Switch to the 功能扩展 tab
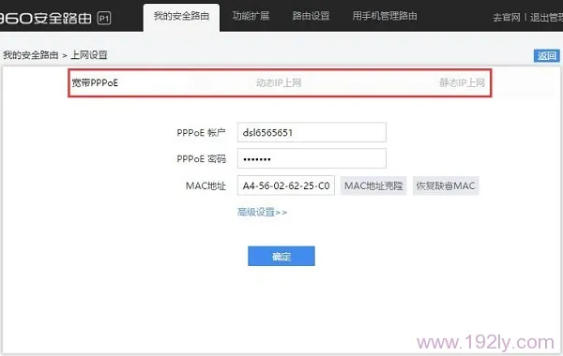This screenshot has height=356, width=563. pos(251,16)
